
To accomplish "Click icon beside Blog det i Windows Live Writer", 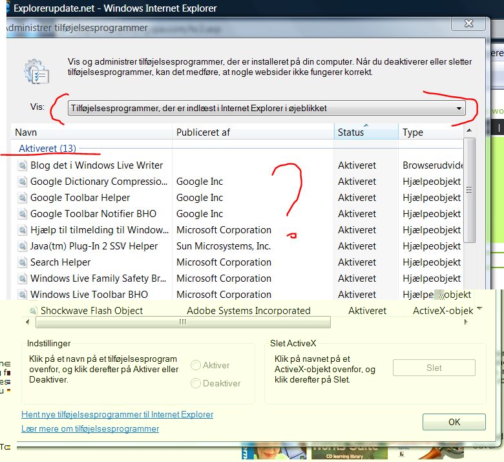I will click(22, 165).
